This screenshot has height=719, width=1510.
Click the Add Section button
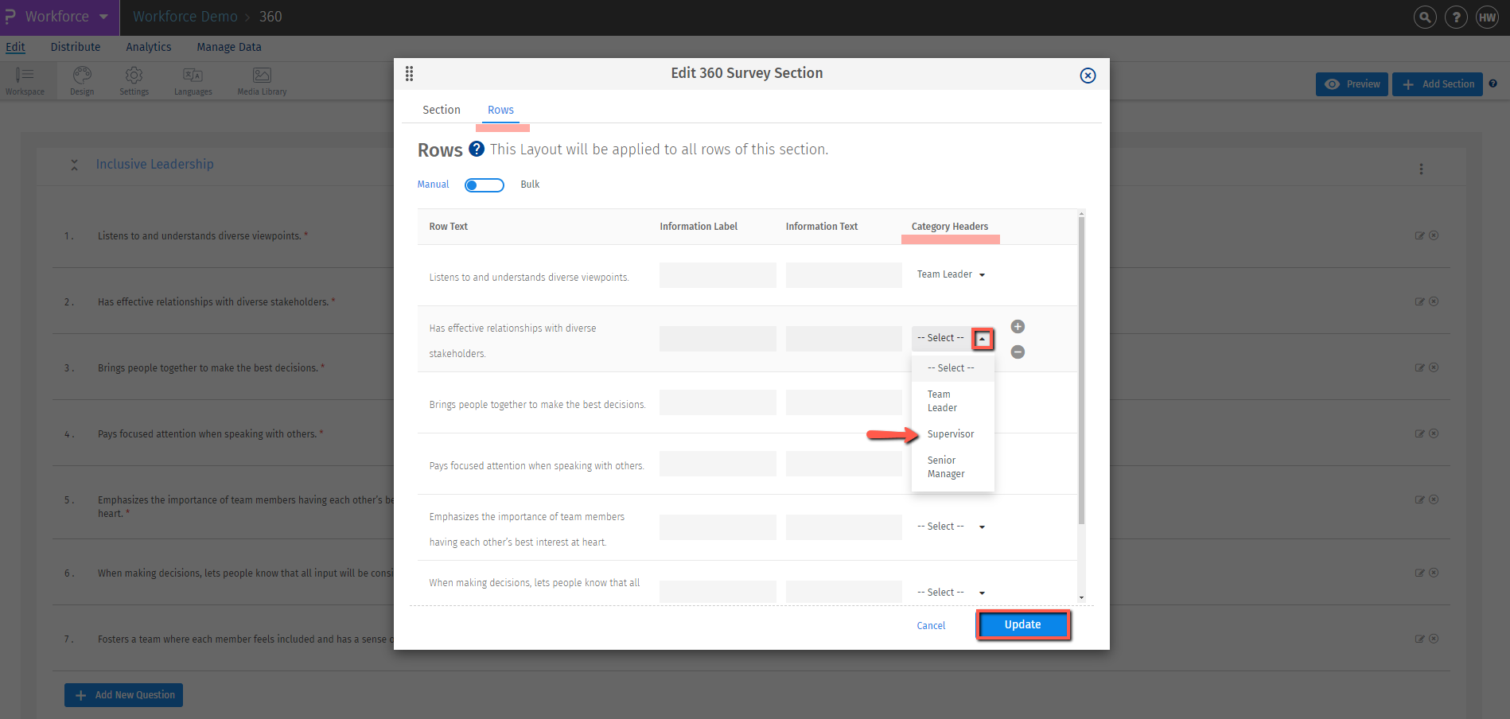pyautogui.click(x=1438, y=84)
